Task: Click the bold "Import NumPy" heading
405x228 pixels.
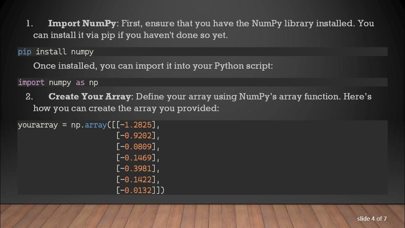Action: (82, 23)
